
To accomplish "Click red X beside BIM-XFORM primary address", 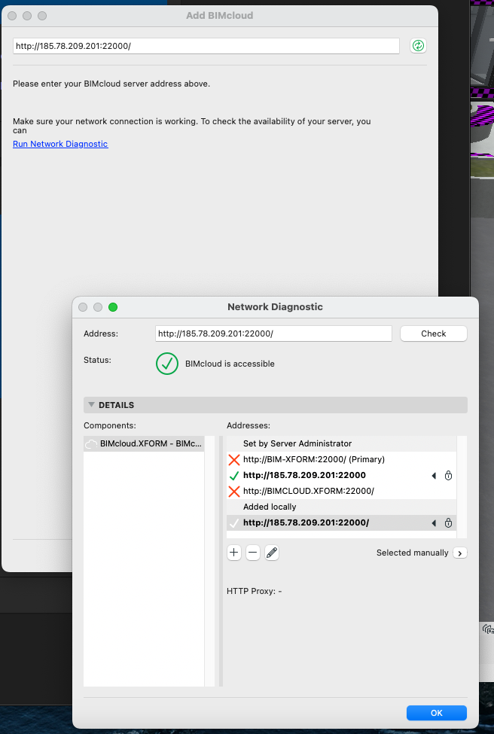I will 233,460.
